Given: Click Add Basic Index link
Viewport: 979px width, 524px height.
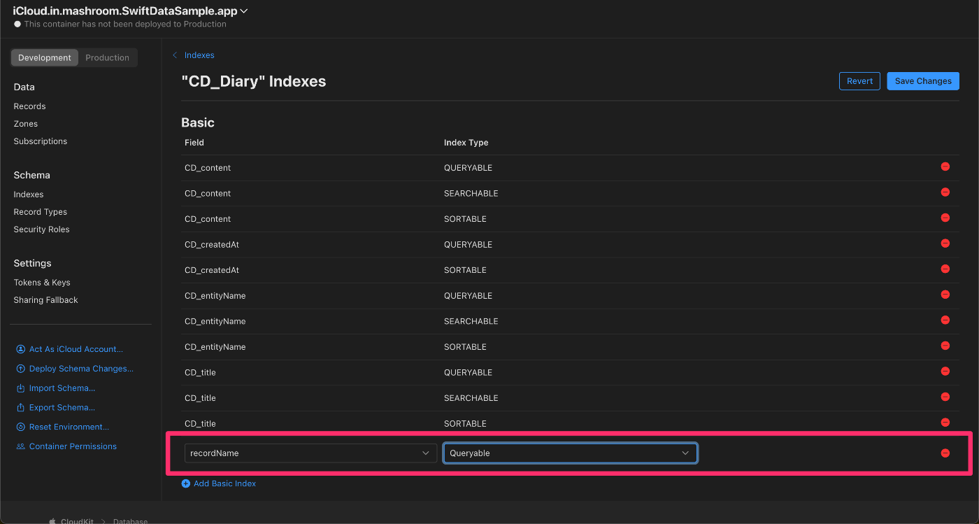Looking at the screenshot, I should pyautogui.click(x=224, y=483).
